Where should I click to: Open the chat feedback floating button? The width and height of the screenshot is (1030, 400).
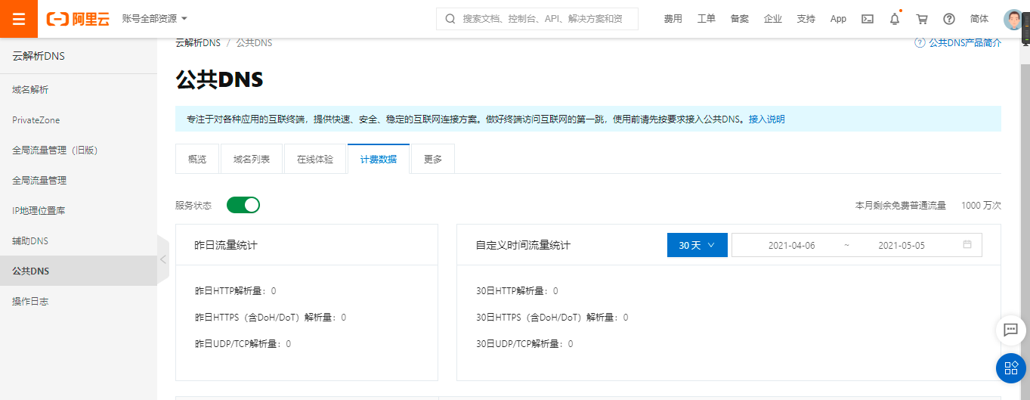click(1010, 330)
